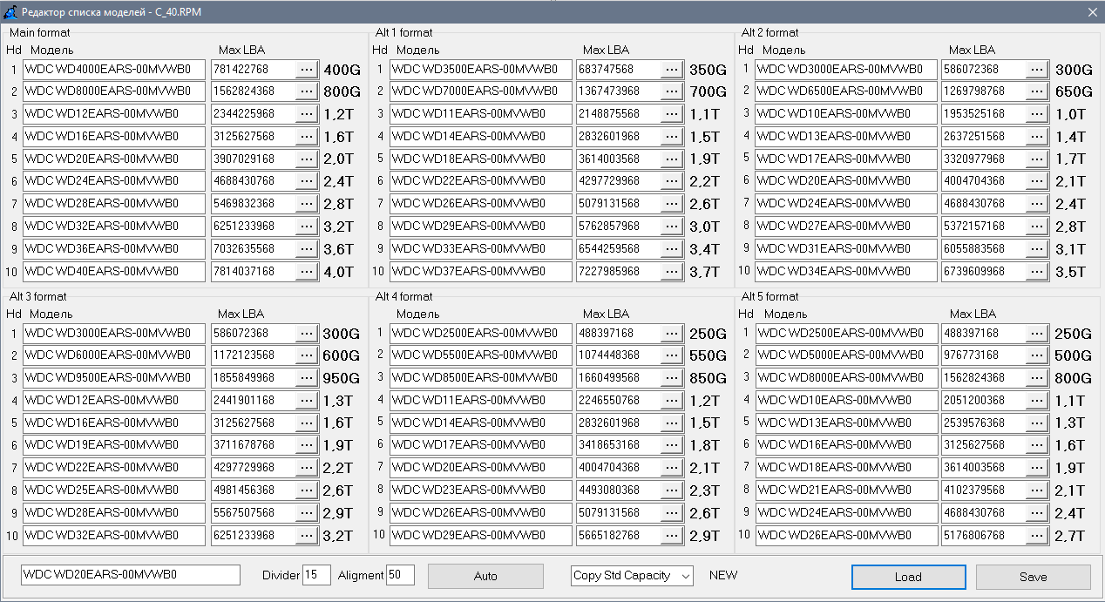Click the '...' button beside Max LBA 1172123568
1105x602 pixels.
[308, 355]
